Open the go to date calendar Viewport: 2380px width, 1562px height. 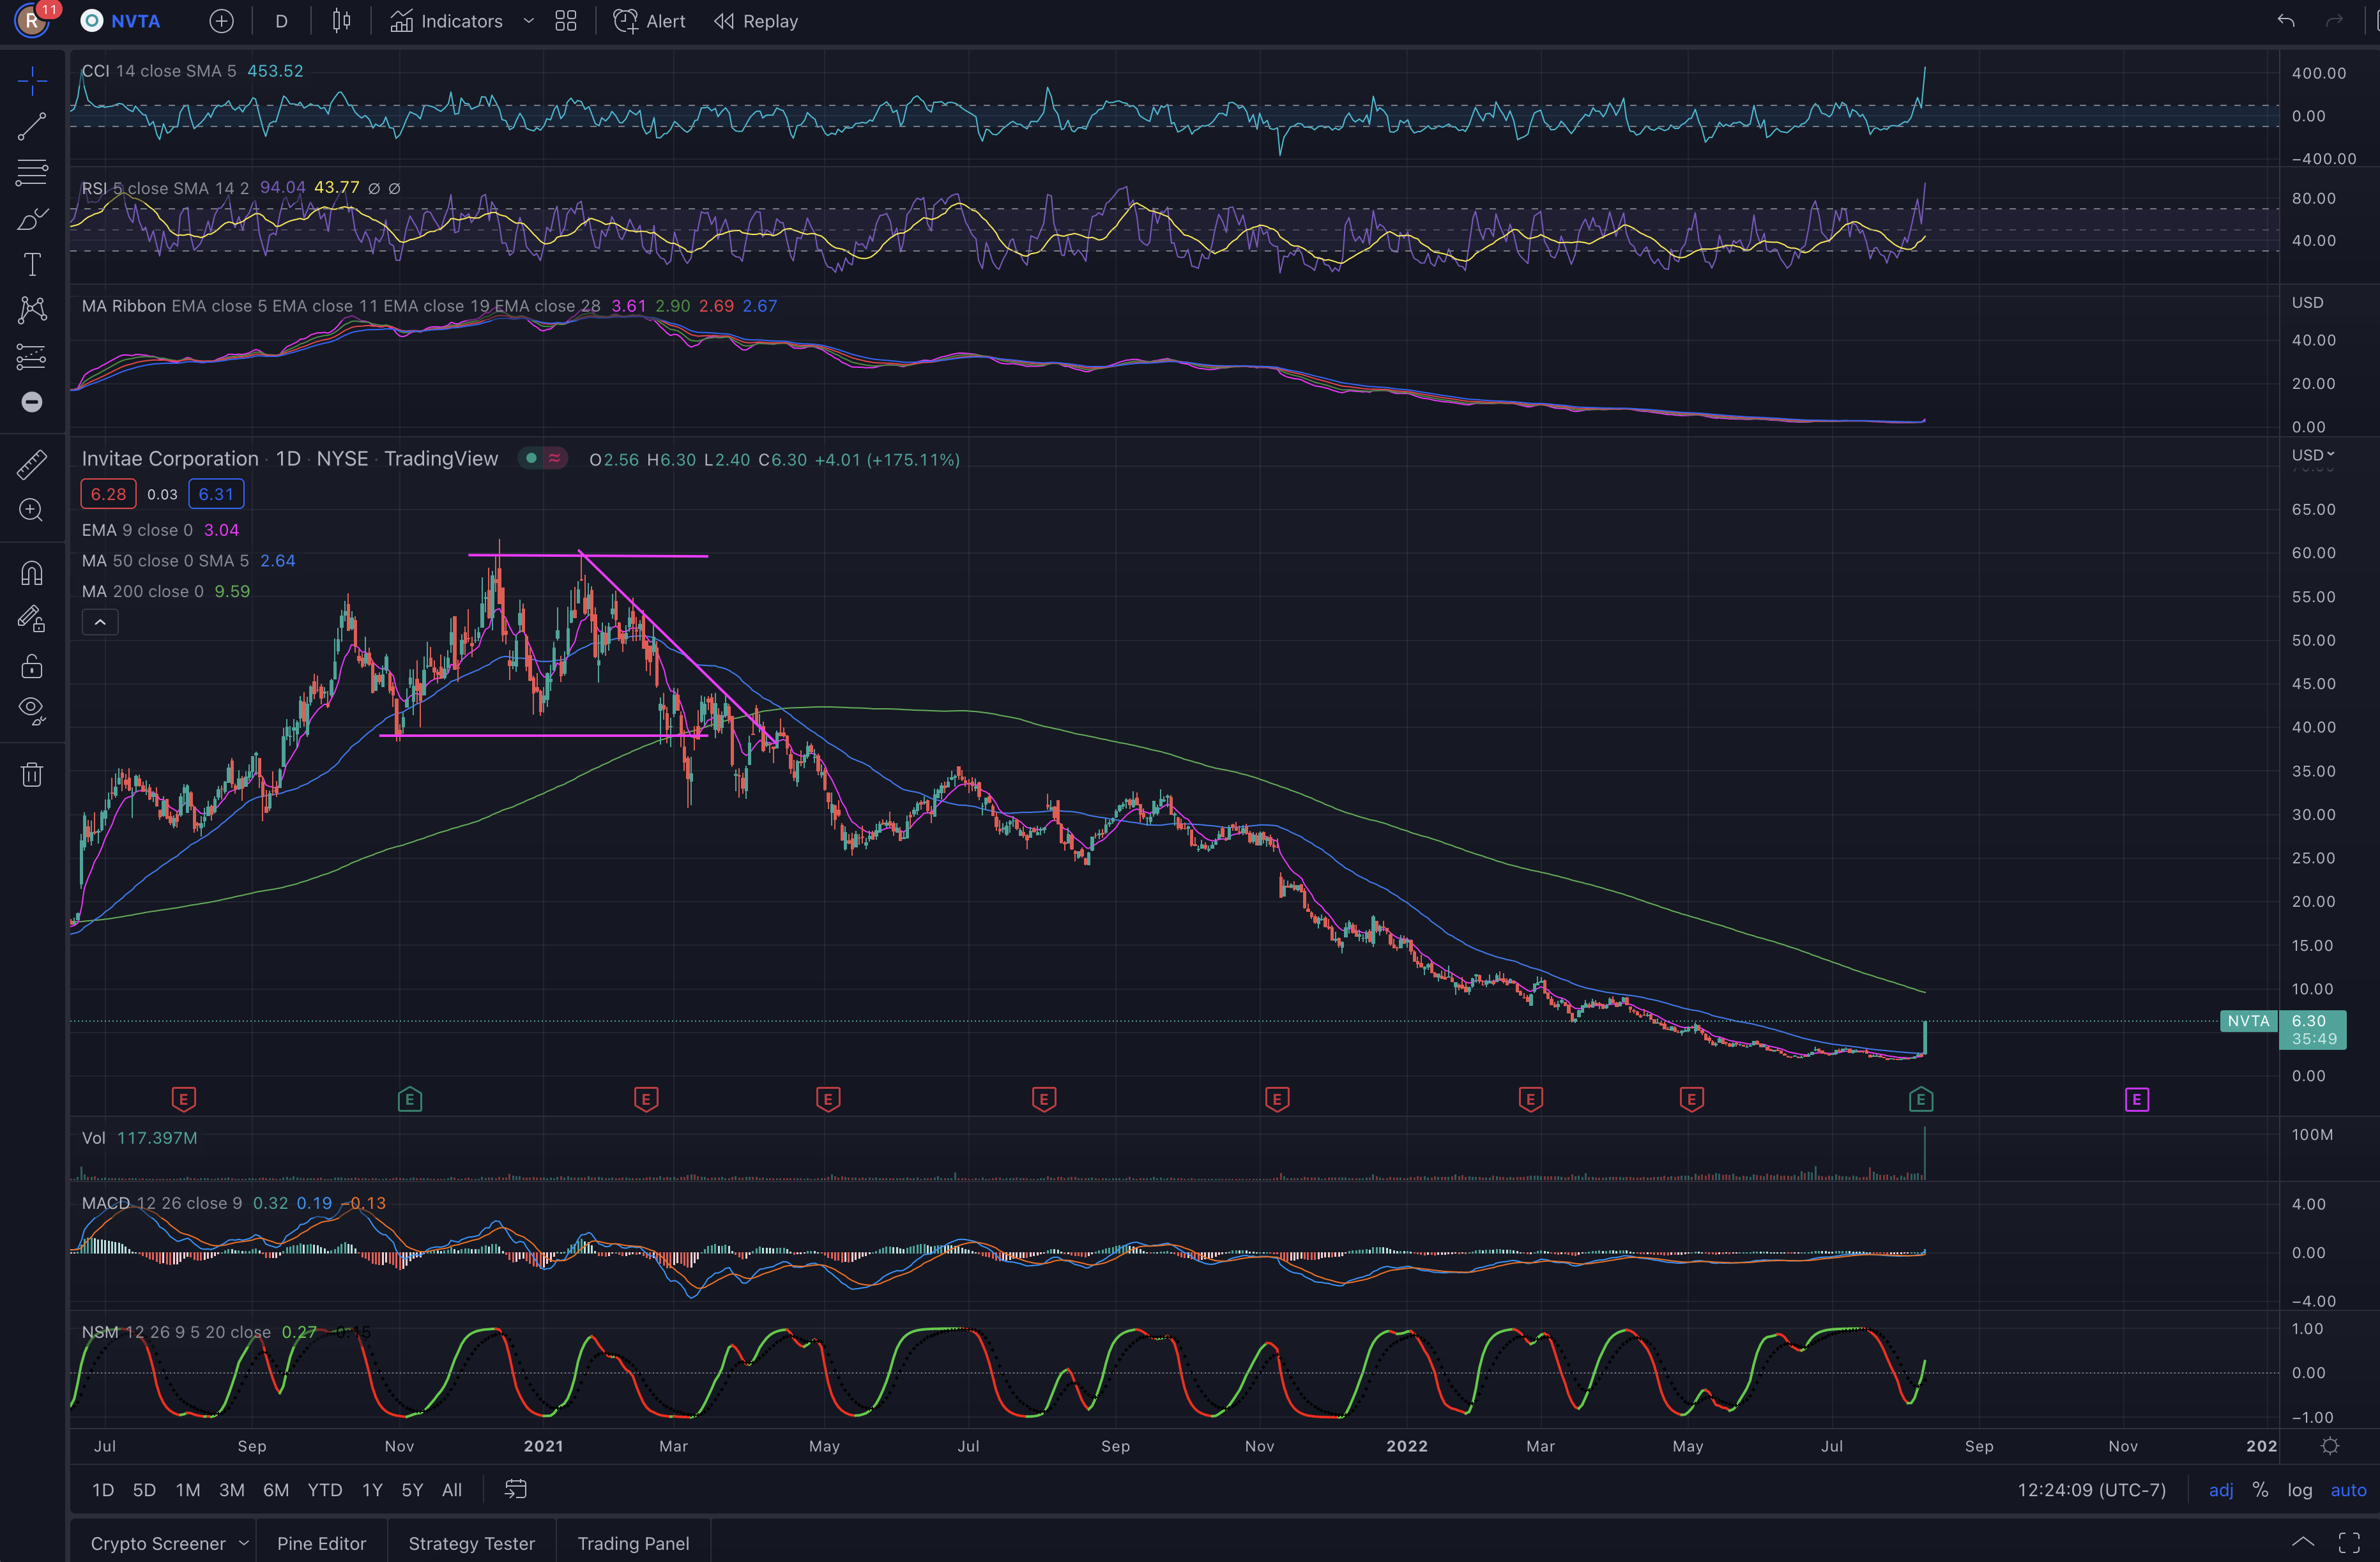[515, 1489]
